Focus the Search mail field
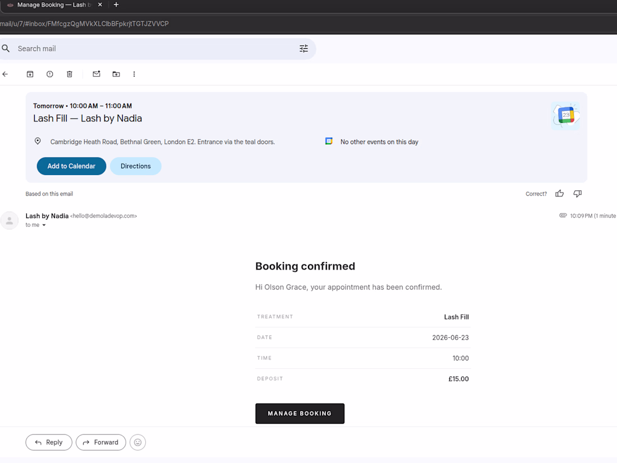 (x=158, y=49)
